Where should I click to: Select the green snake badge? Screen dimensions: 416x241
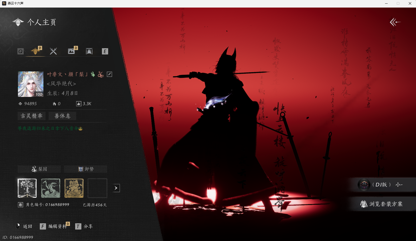click(x=51, y=188)
